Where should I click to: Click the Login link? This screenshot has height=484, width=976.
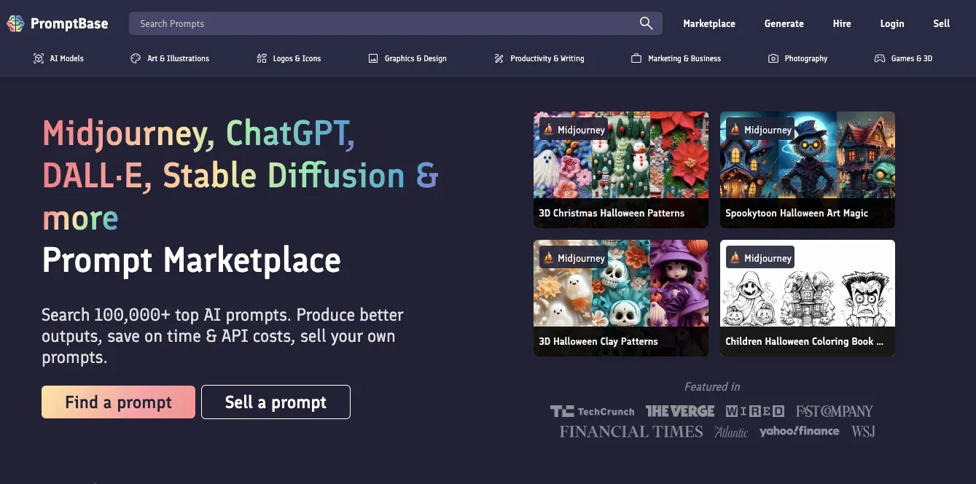click(x=891, y=23)
